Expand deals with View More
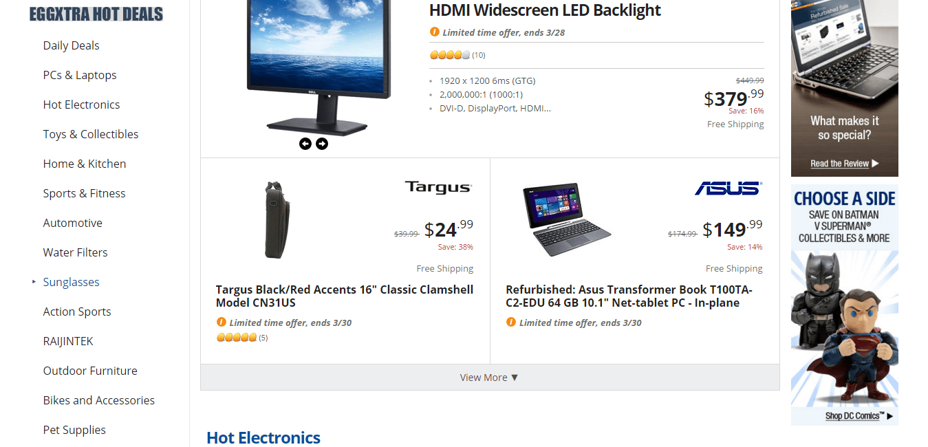Viewport: 928px width, 447px height. coord(490,378)
